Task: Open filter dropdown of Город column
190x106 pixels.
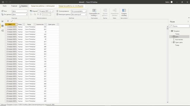Action: [34, 24]
